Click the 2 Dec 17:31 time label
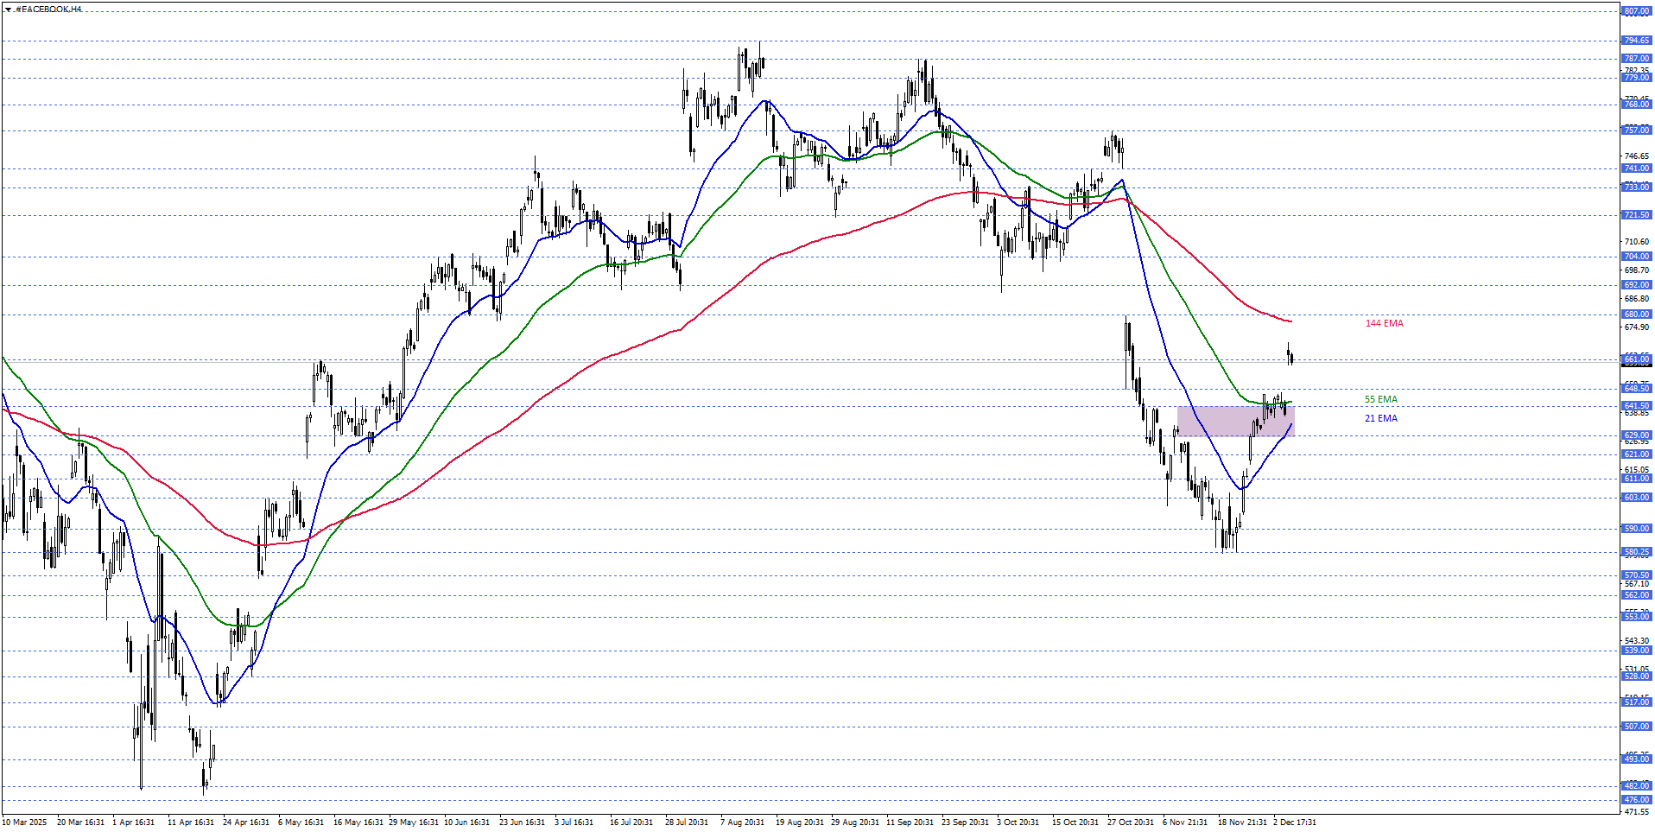 (1294, 822)
